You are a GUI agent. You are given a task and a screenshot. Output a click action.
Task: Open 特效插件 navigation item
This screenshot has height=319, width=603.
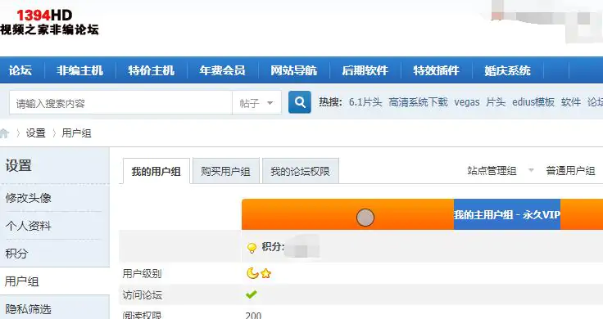pos(436,70)
